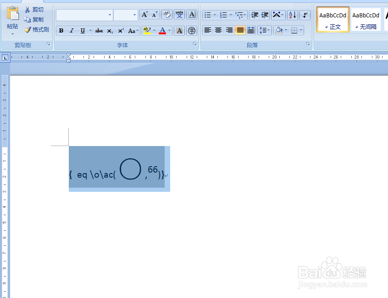Click the Grow Font icon
This screenshot has height=298, width=388.
tap(144, 15)
